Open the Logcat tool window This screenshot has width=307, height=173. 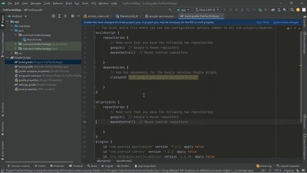tap(107, 166)
